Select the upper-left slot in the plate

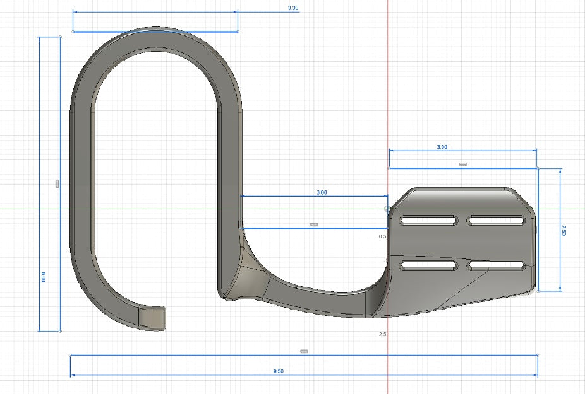429,220
